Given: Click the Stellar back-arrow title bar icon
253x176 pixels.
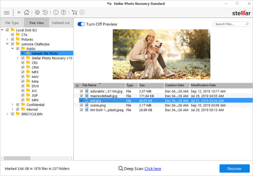Looking at the screenshot, I should (x=109, y=4).
